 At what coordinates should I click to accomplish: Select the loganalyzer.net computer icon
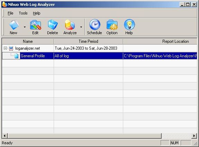(11, 48)
